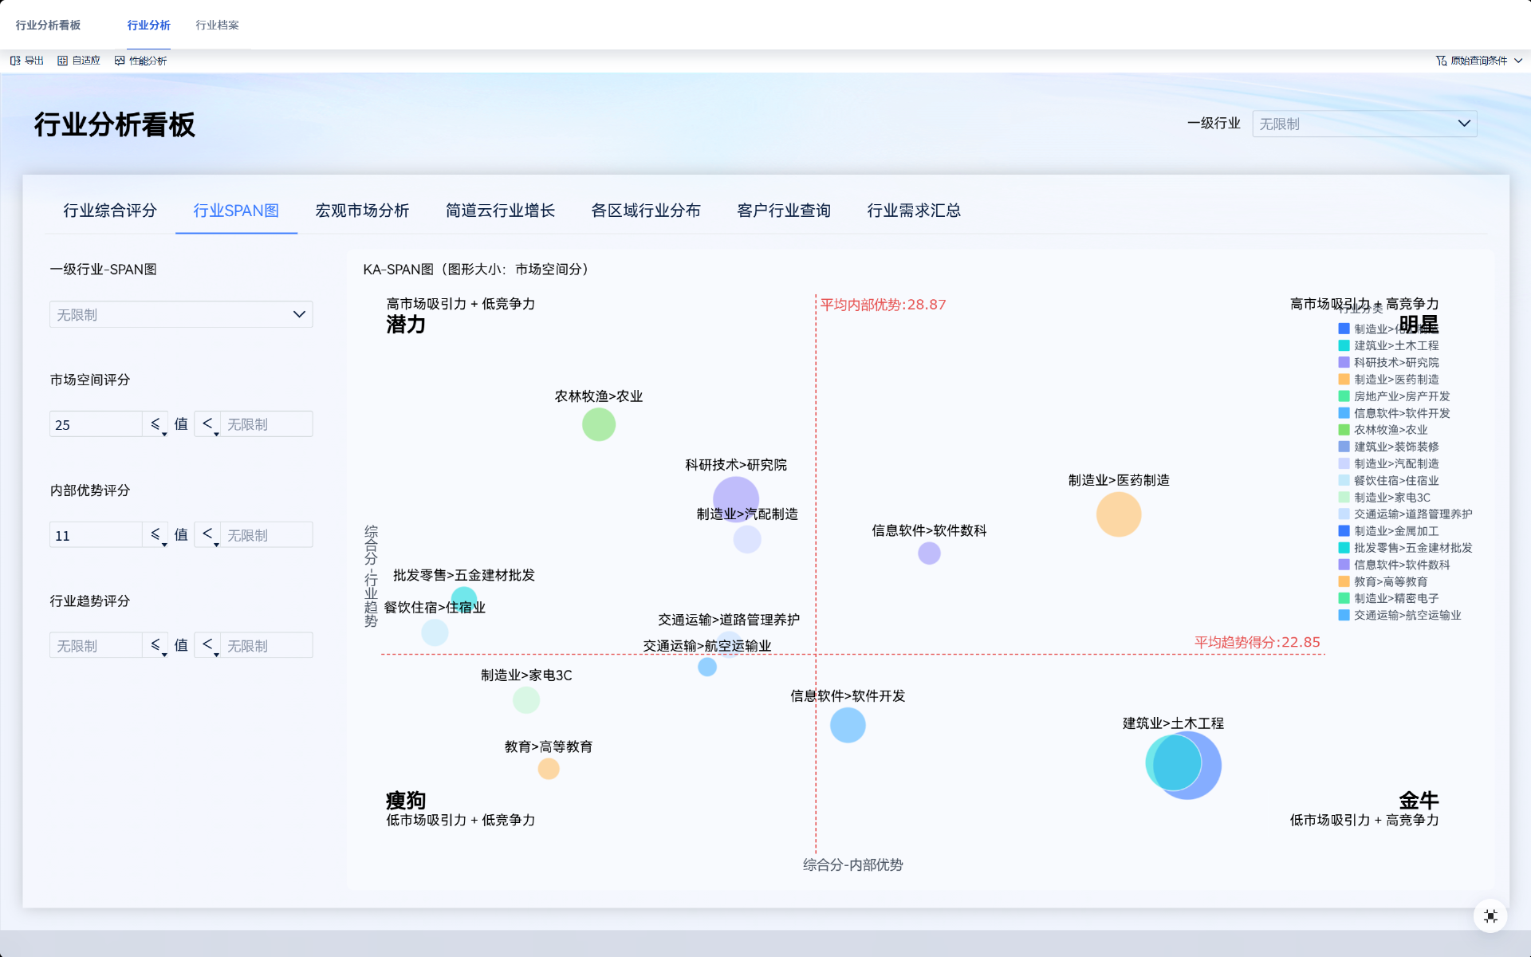Switch to 宏观市场分析 tab

tap(362, 211)
